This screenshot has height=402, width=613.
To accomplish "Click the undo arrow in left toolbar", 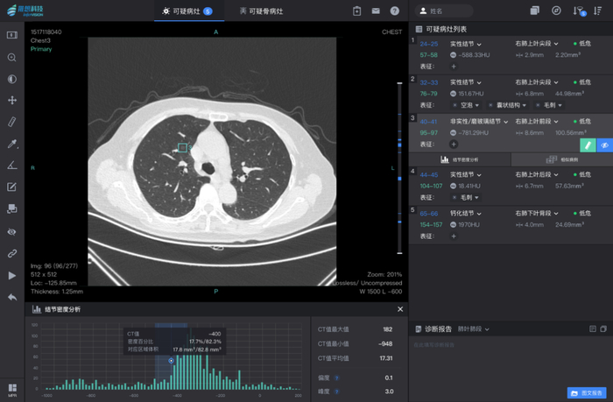I will point(12,298).
